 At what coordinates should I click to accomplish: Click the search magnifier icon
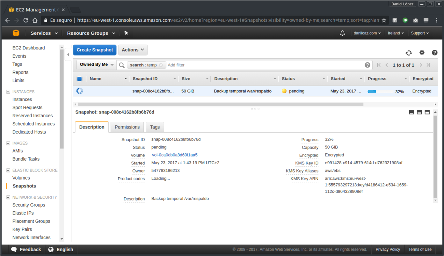point(122,65)
